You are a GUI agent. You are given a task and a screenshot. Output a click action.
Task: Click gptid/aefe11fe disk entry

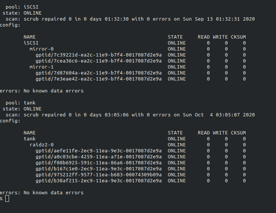coord(98,151)
